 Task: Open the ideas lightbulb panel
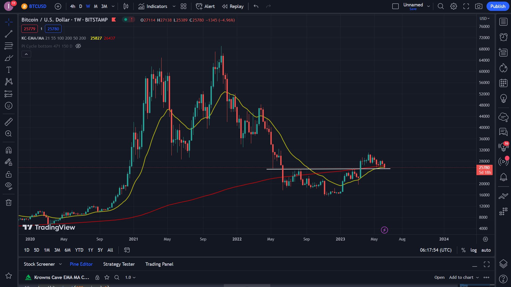coord(503,98)
